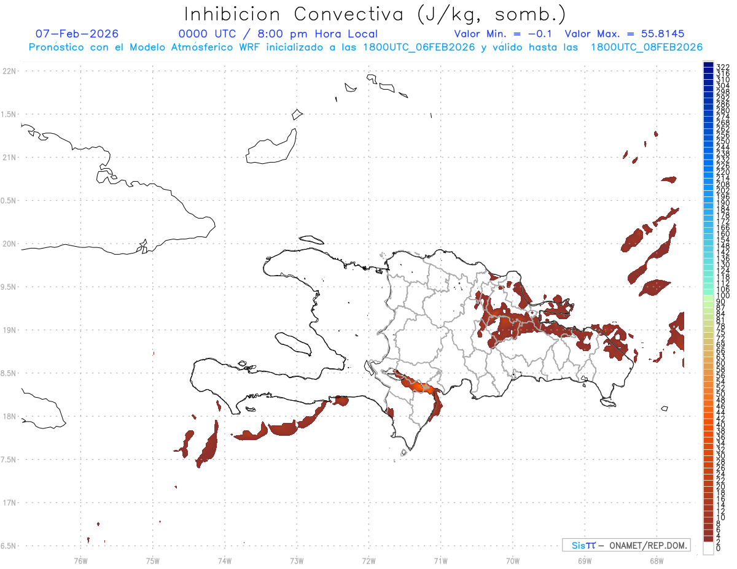737x569 pixels.
Task: Click the date '07-Feb-2026'
Action: tap(77, 34)
